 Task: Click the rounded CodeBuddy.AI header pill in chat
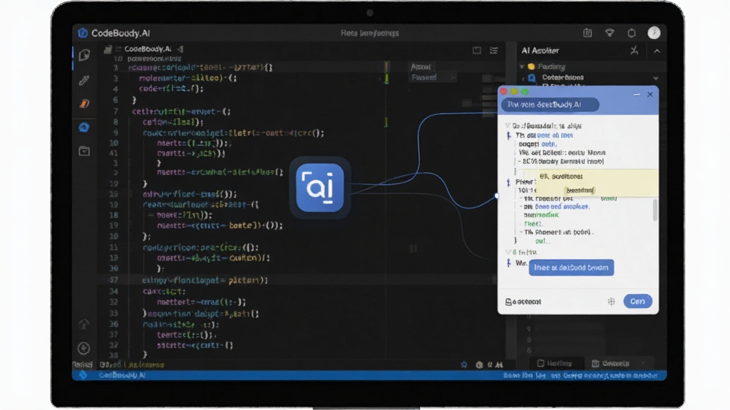click(x=550, y=105)
